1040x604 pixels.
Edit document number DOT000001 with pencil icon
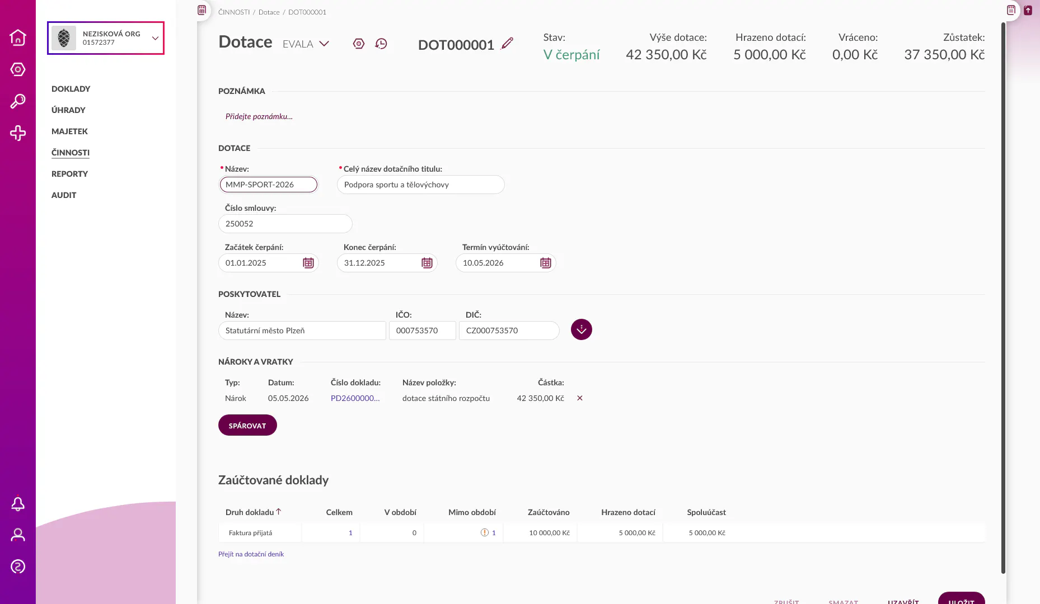[507, 44]
